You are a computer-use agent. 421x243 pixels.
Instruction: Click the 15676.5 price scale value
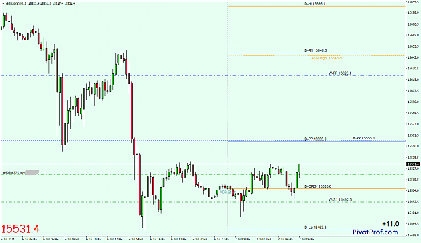[413, 24]
